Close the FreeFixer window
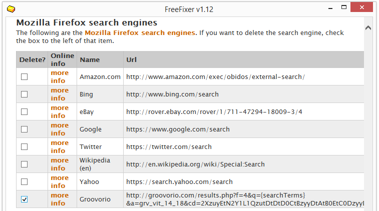 [x=361, y=7]
